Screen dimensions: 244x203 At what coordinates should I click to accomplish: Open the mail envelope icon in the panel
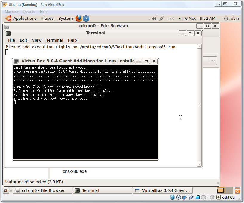tap(171, 18)
